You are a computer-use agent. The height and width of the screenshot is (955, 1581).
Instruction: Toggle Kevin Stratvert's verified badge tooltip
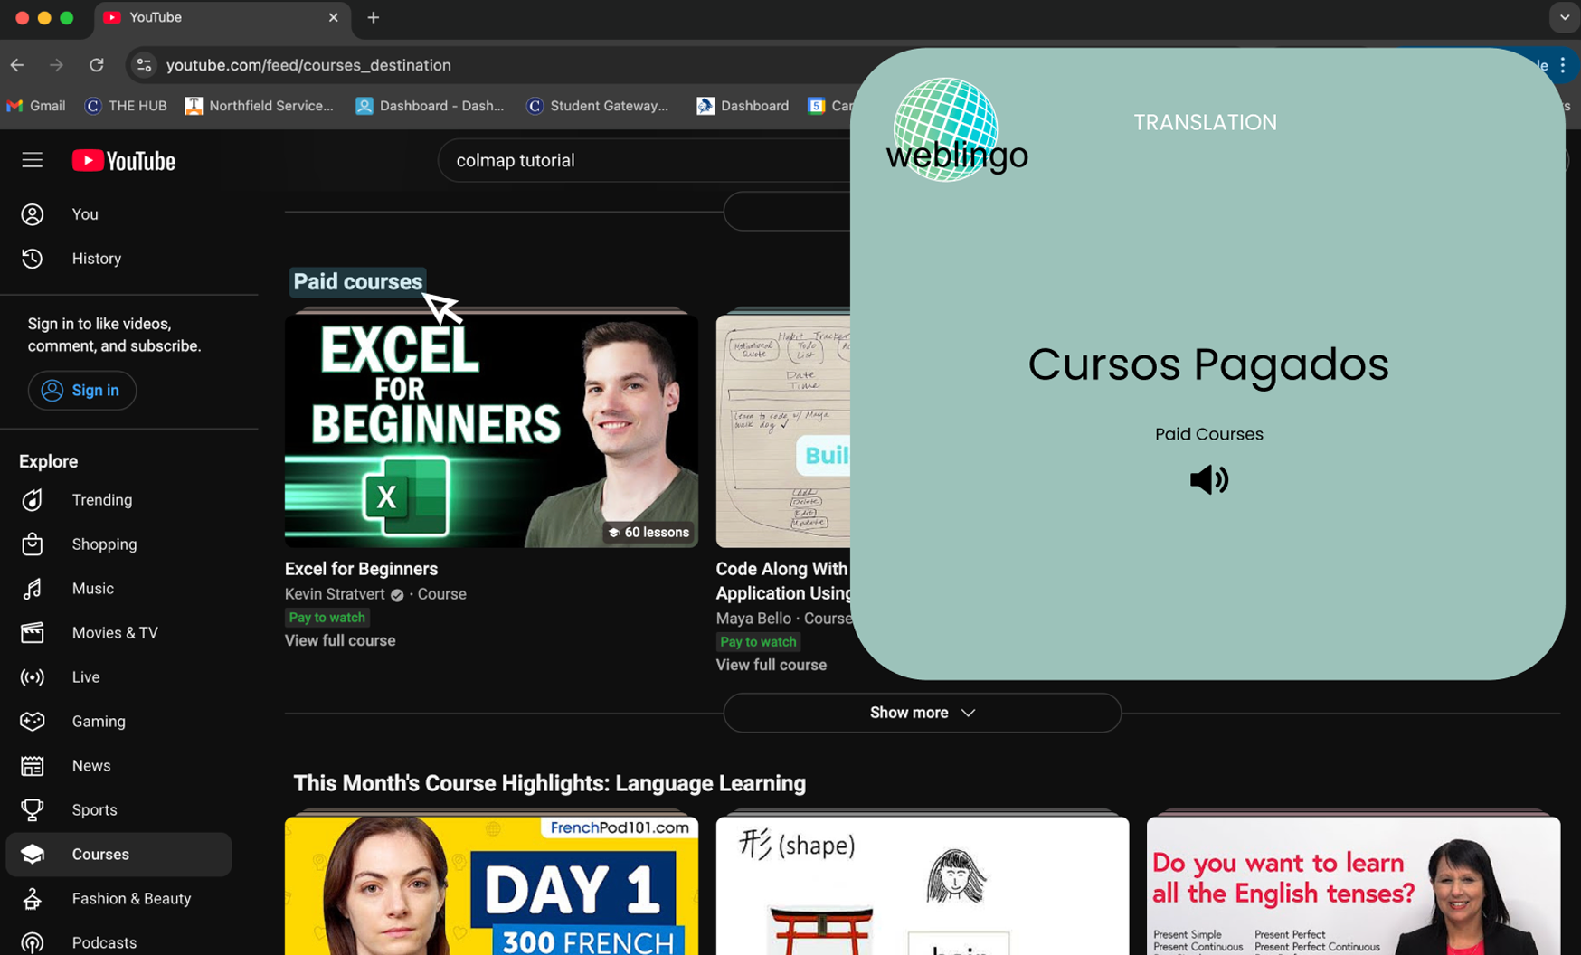pos(396,595)
